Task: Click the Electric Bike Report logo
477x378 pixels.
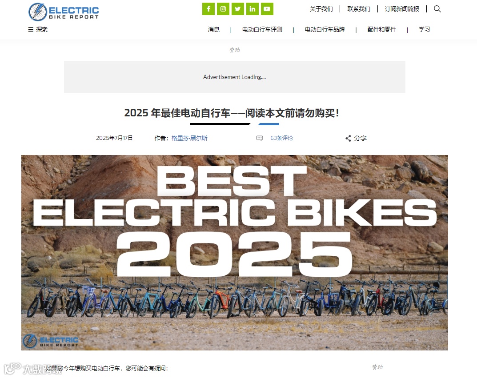Action: tap(64, 12)
